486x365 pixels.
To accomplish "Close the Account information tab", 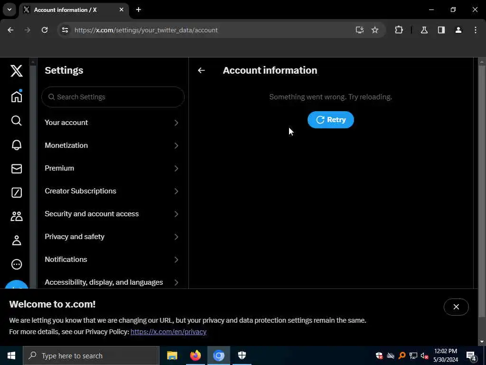I will tap(121, 10).
